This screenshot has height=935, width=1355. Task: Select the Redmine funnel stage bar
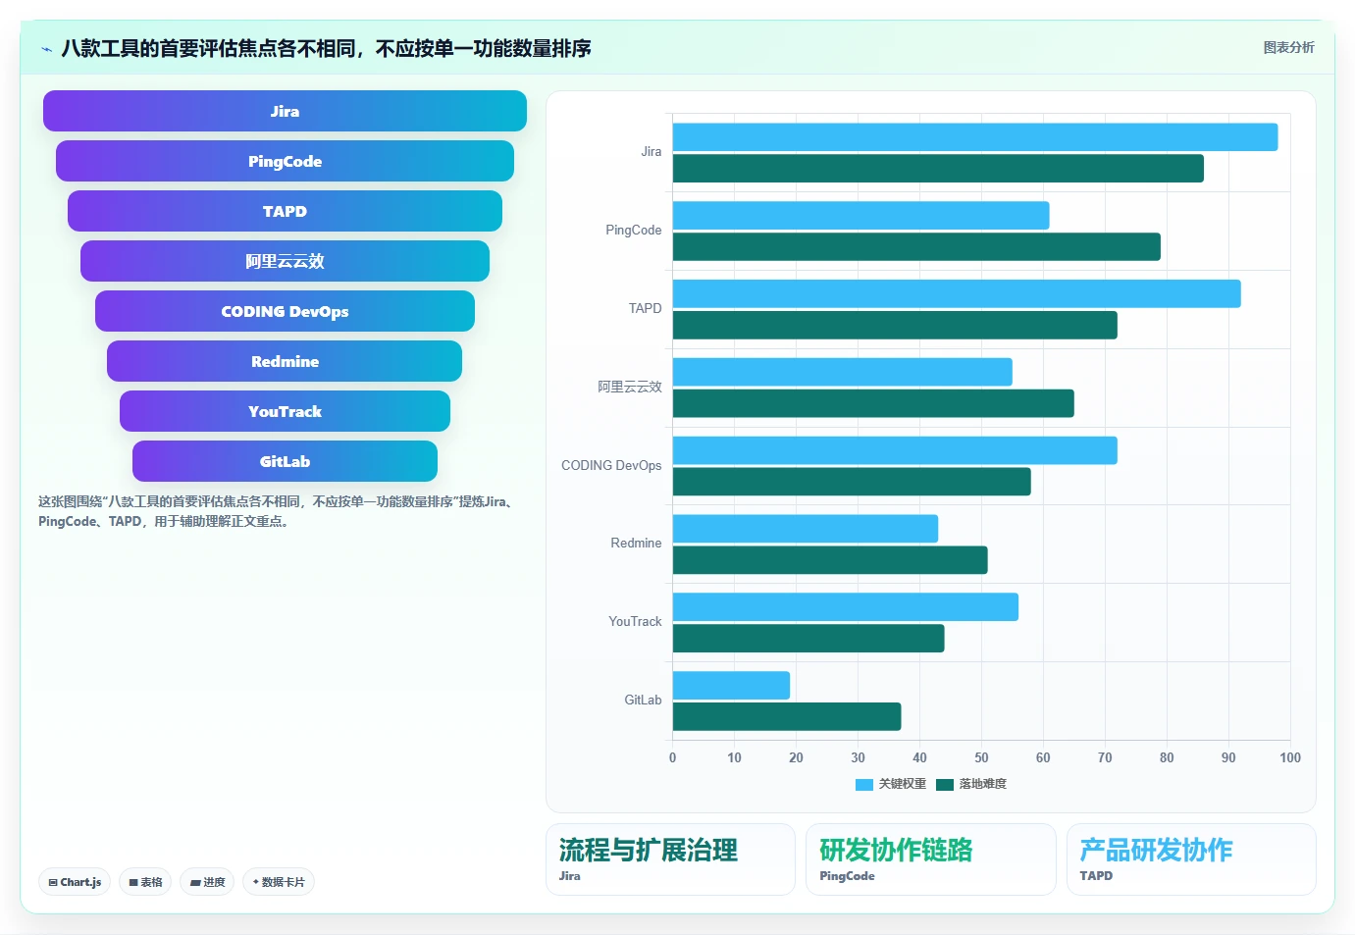(x=285, y=361)
